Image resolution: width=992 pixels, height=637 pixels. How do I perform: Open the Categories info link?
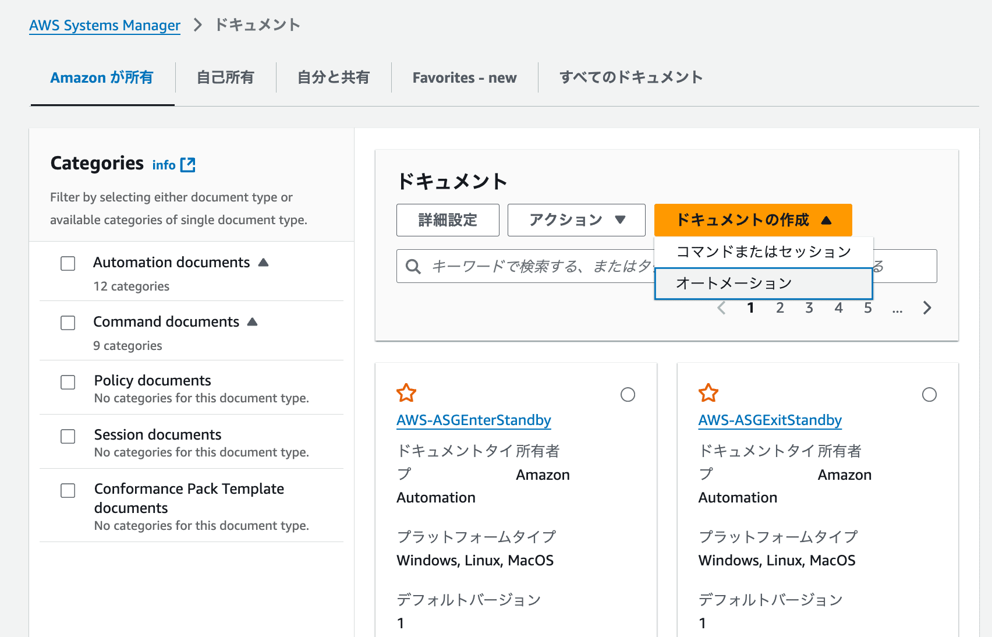[x=164, y=165]
